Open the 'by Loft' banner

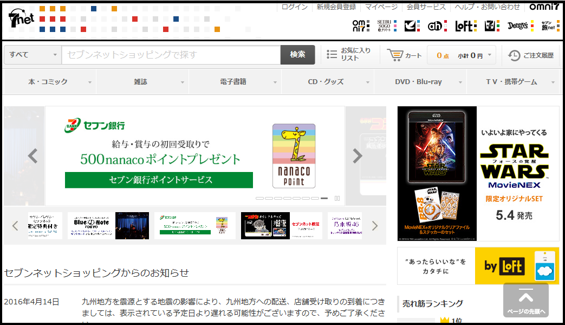click(x=478, y=266)
